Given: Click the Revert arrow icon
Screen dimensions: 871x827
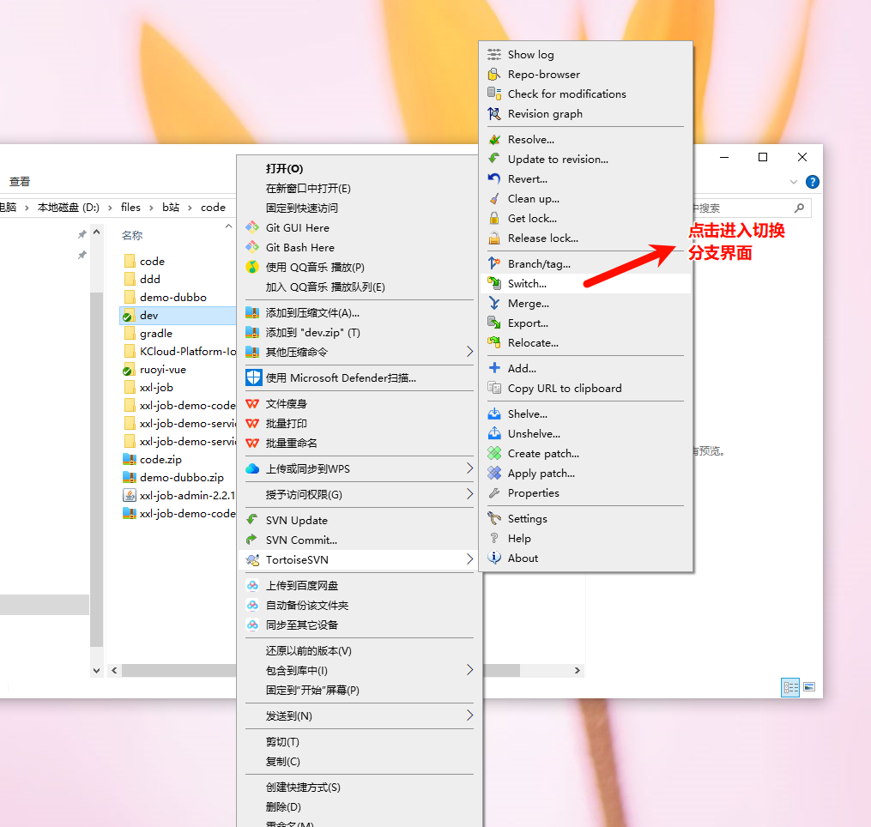Looking at the screenshot, I should click(x=493, y=178).
